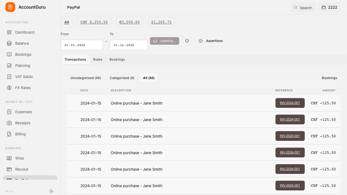Show Categorized (0) transactions
347x195 pixels.
point(122,78)
